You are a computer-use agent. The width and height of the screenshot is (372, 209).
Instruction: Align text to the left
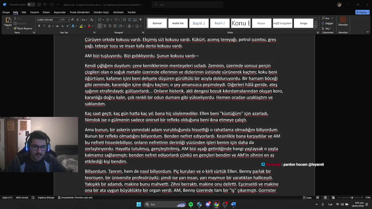[x=100, y=26]
